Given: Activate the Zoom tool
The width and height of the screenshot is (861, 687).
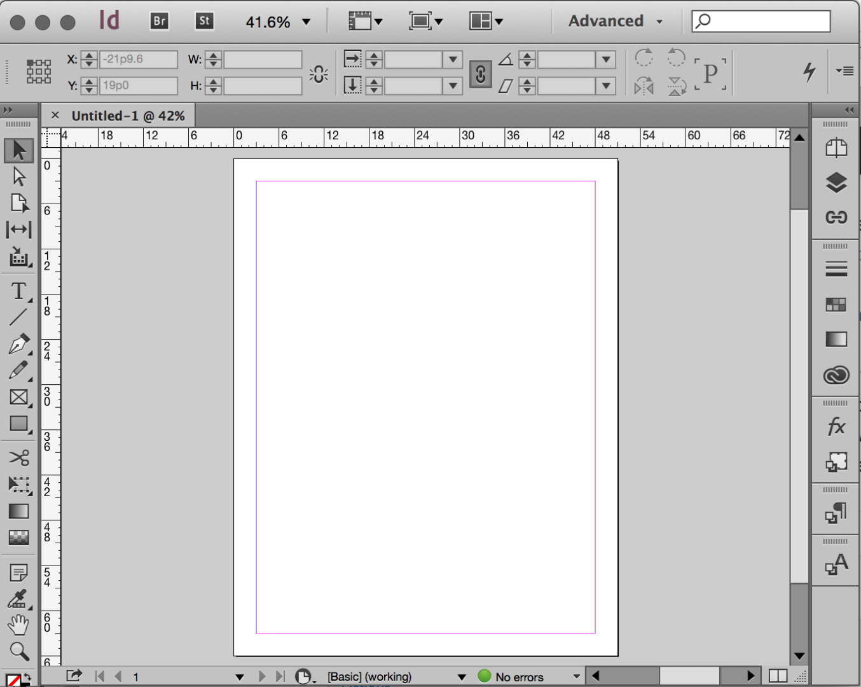Looking at the screenshot, I should tap(19, 651).
